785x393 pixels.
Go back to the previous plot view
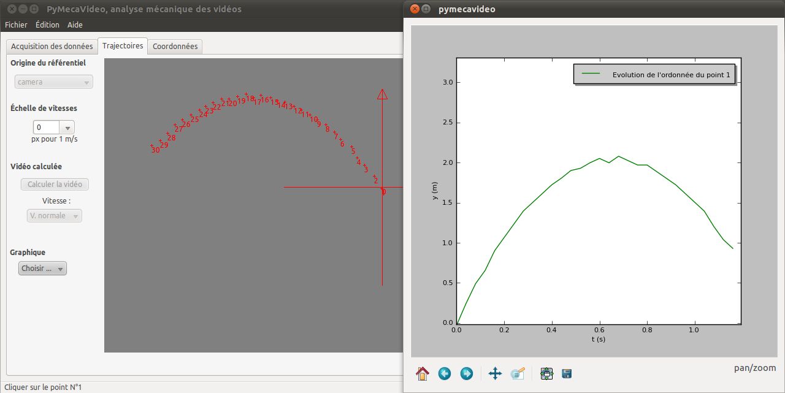click(445, 373)
